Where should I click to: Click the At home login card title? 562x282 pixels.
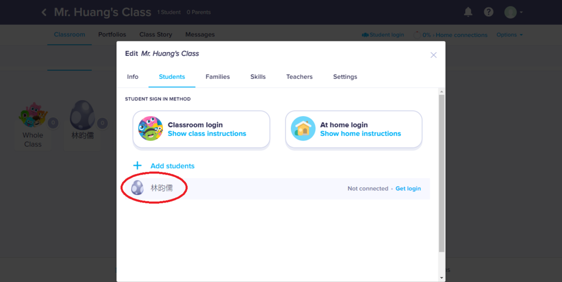(x=344, y=125)
